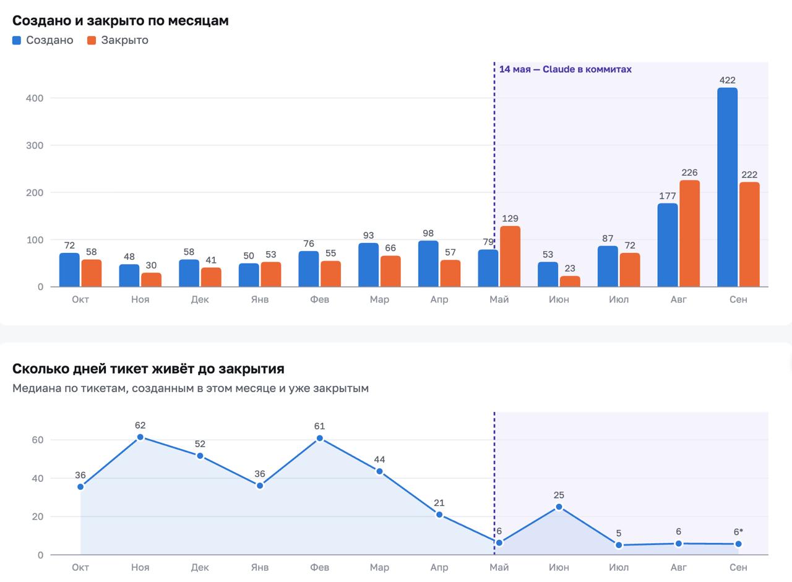Click the "422" value label
This screenshot has height=582, width=792.
727,80
